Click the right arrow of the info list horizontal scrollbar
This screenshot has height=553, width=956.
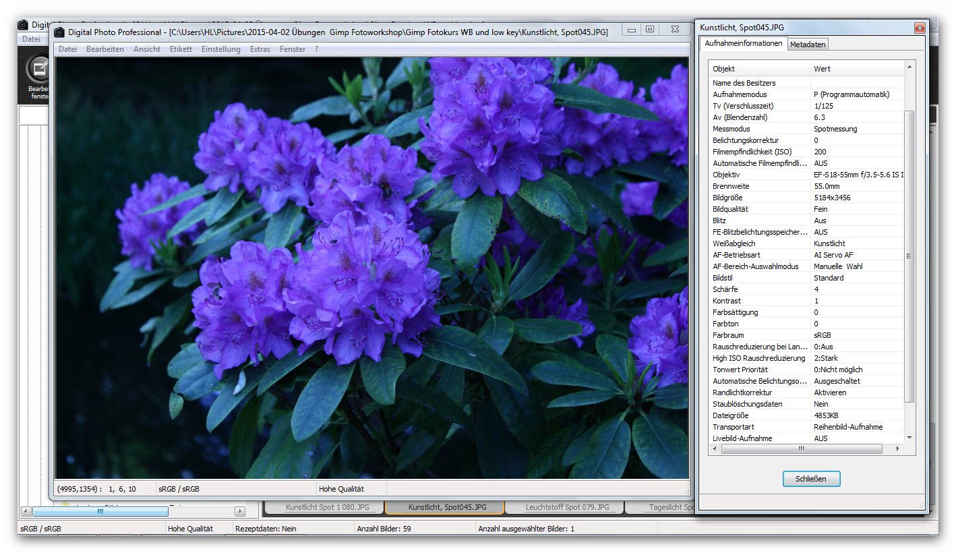coord(899,448)
